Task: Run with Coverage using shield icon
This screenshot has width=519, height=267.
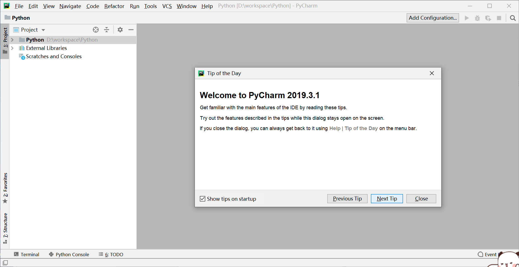Action: [488, 18]
